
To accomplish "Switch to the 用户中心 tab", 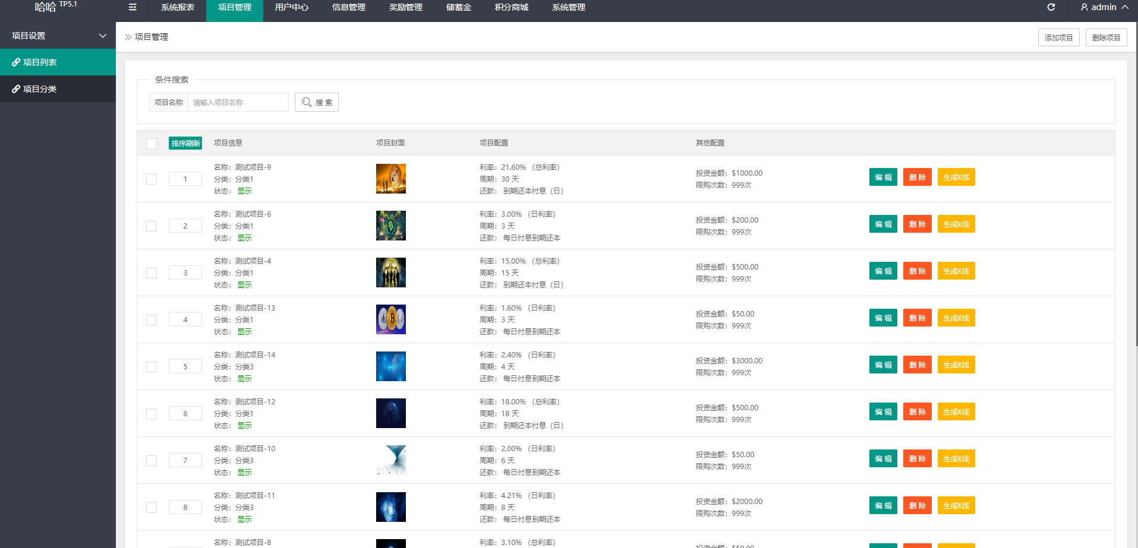I will pyautogui.click(x=291, y=7).
